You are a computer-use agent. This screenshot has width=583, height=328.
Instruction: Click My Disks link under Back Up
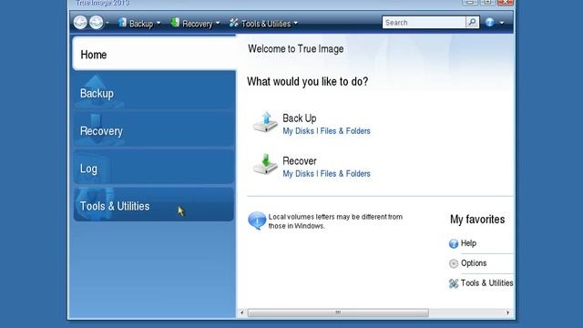[x=298, y=131]
